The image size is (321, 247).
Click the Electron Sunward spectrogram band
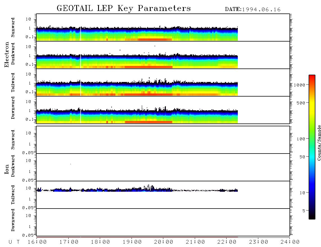[137, 34]
